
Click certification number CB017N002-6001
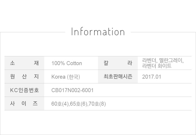tap(72, 90)
